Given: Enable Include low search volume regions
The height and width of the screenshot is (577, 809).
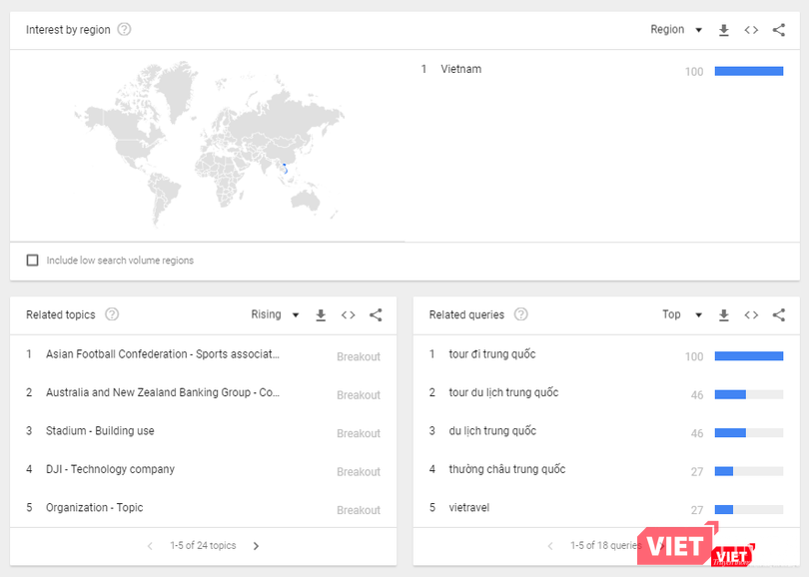Looking at the screenshot, I should click(33, 261).
